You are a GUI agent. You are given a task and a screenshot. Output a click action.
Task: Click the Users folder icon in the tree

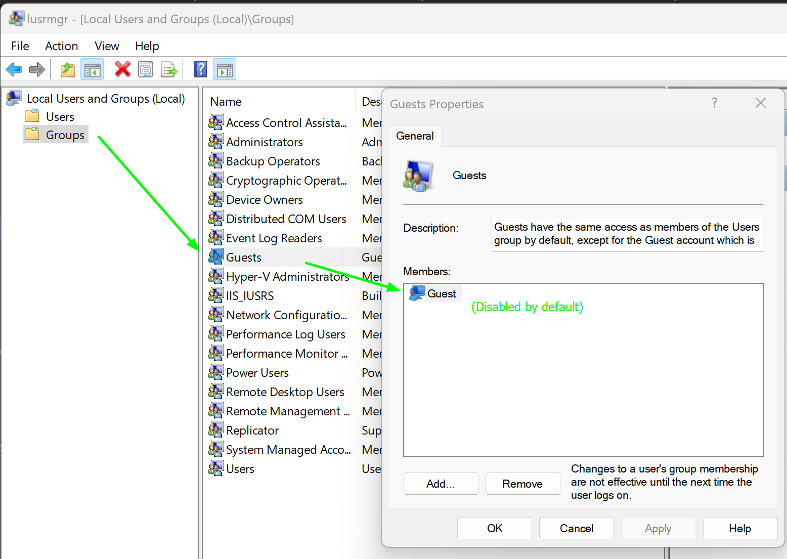click(32, 116)
